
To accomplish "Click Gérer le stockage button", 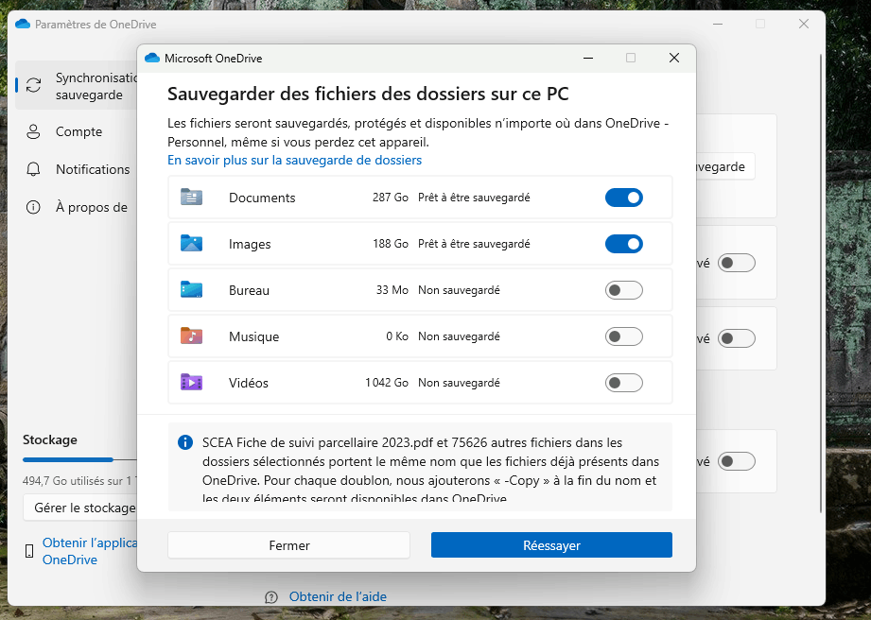I will (80, 508).
